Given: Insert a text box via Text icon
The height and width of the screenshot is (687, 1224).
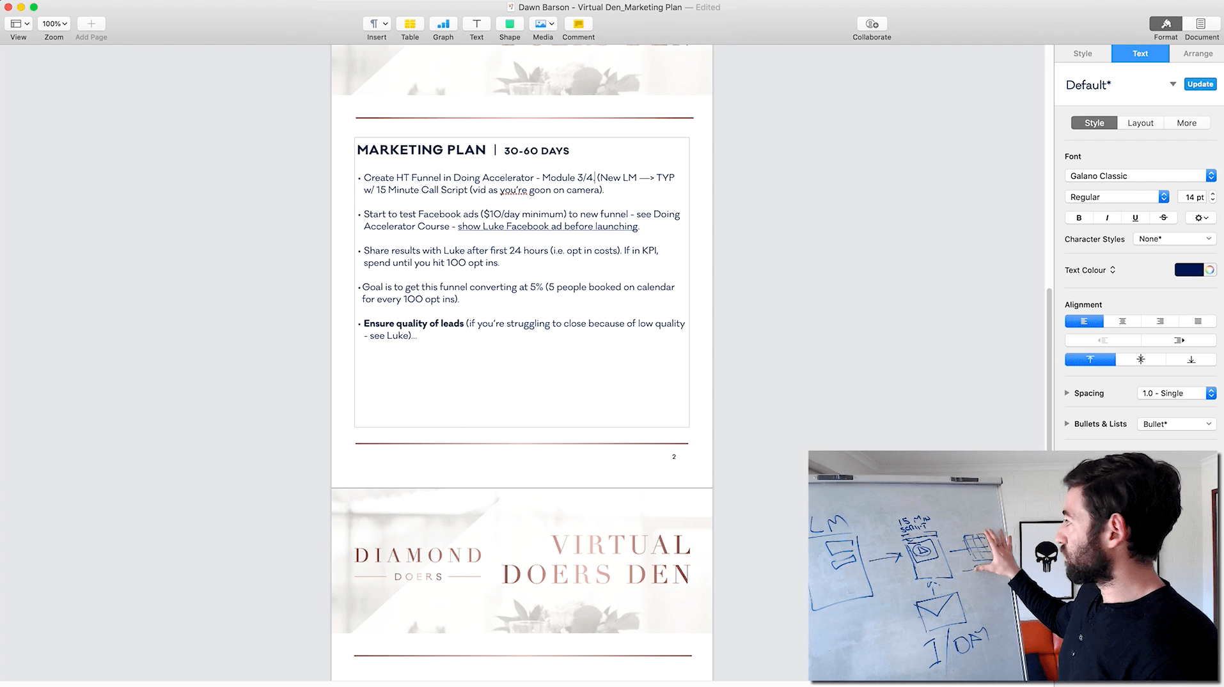Looking at the screenshot, I should (x=476, y=24).
